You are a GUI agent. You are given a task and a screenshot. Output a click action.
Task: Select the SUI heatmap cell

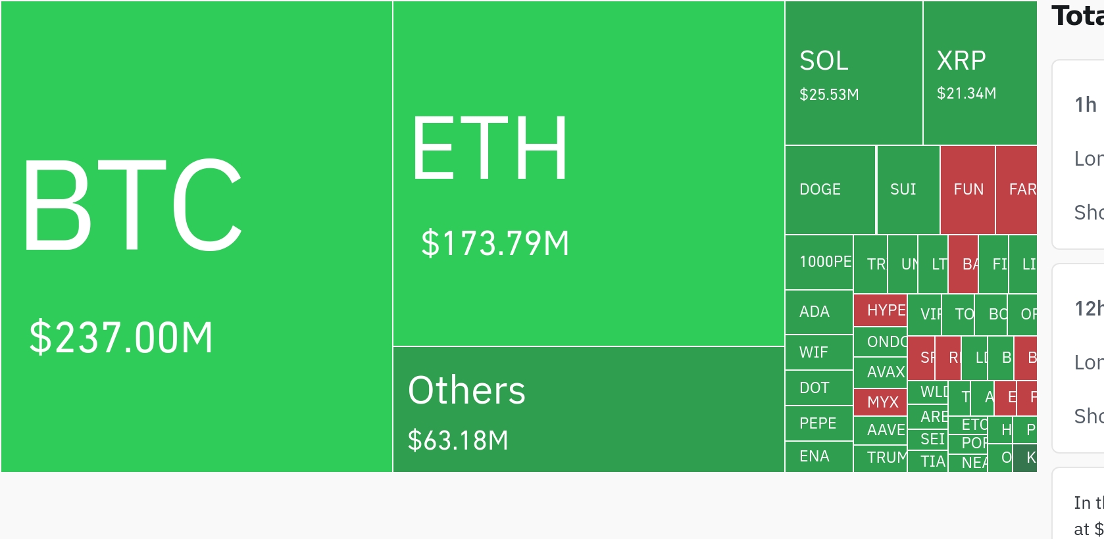coord(908,190)
